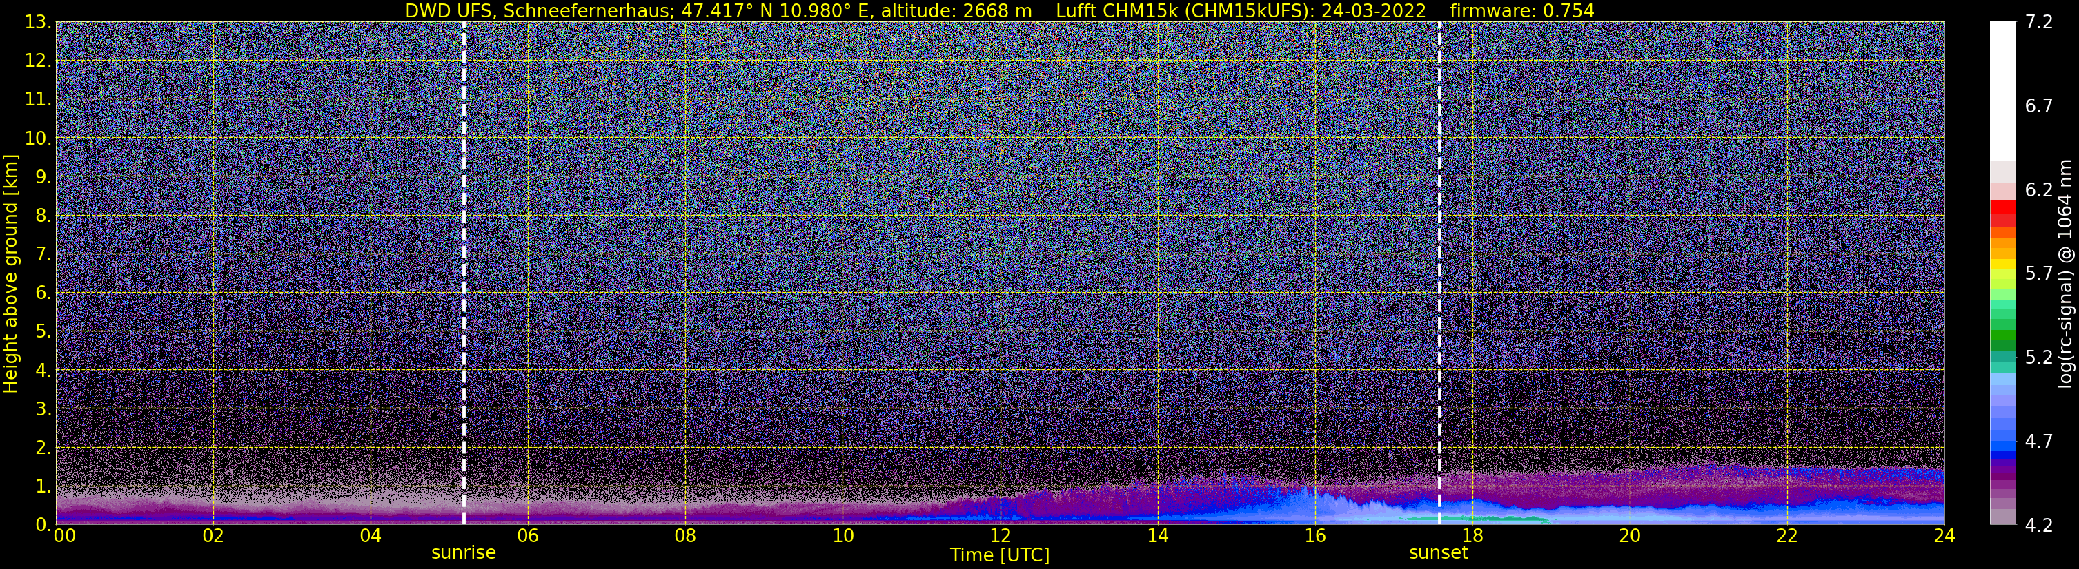Screen dimensions: 2079x569
Task: Select the 'log(rc-signal) @ 1064 nm' colorbar label
Action: [2065, 273]
